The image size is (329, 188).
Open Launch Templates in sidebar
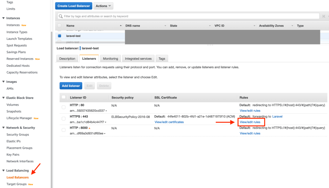click(x=19, y=39)
